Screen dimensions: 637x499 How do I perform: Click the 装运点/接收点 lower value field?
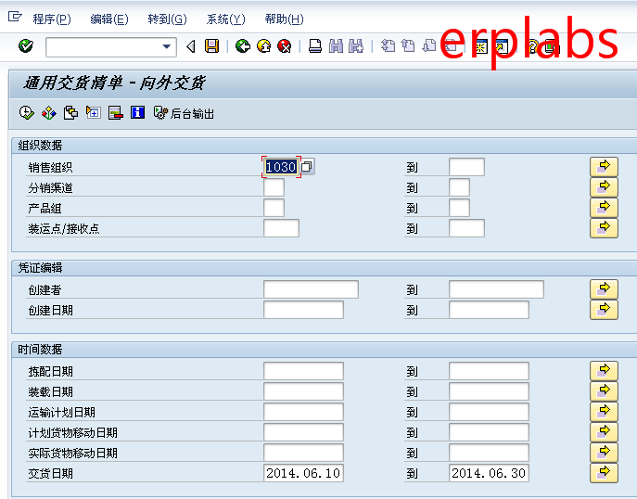(x=281, y=228)
